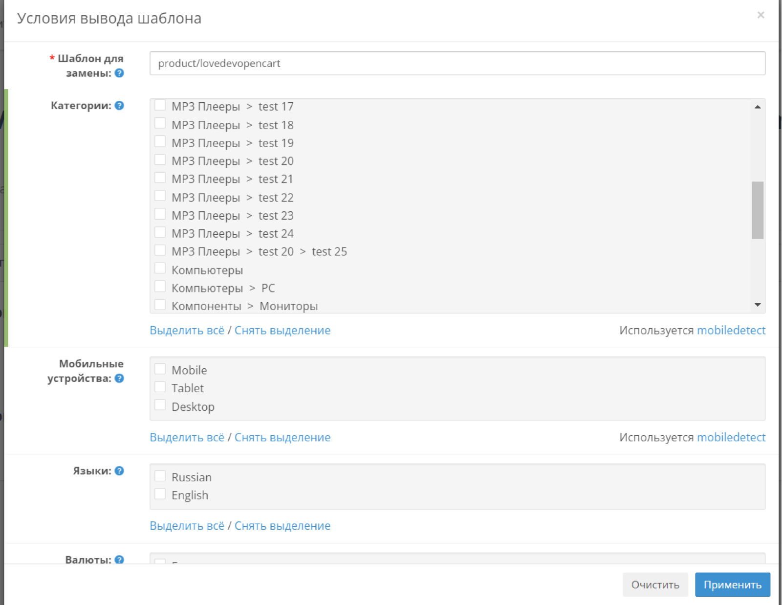Deselect devices via Снять выделение
Screen dimensions: 782x605
coord(282,438)
